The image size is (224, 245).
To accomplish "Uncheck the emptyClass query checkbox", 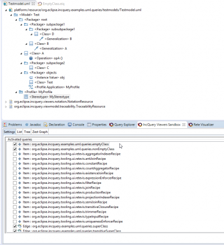I will point(15,145).
